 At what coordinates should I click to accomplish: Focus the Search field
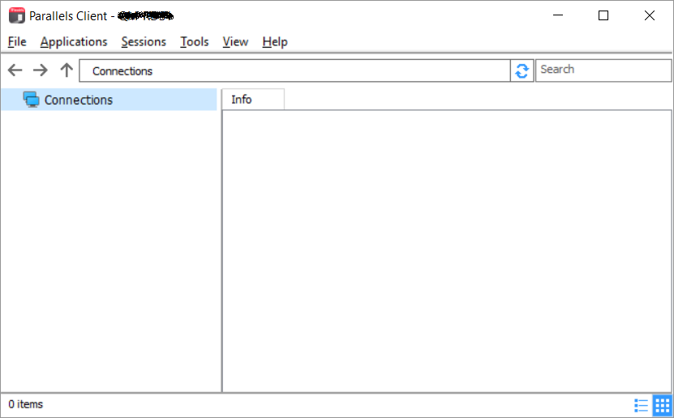603,70
